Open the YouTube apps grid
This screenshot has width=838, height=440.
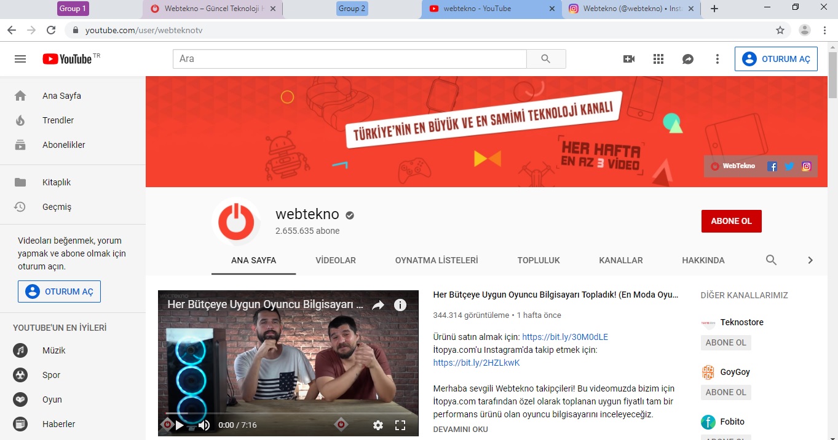(658, 59)
